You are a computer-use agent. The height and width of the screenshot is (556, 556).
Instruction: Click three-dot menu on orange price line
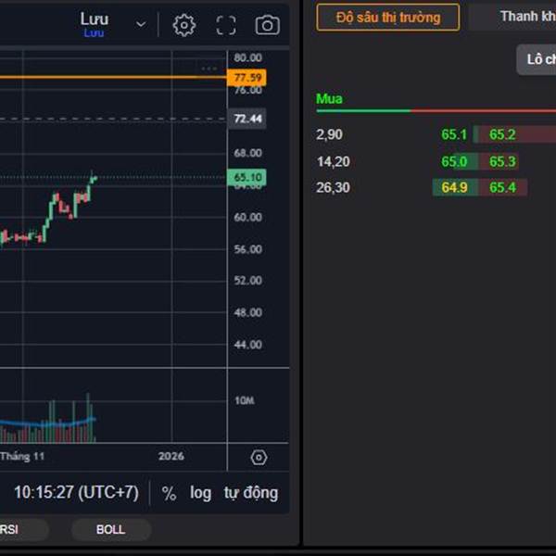point(209,68)
